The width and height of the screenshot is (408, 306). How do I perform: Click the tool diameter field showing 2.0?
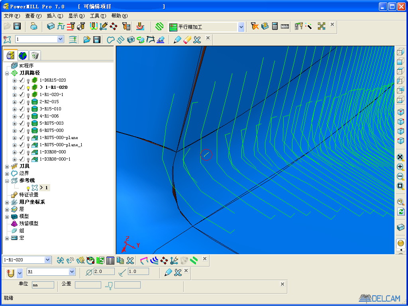click(104, 272)
